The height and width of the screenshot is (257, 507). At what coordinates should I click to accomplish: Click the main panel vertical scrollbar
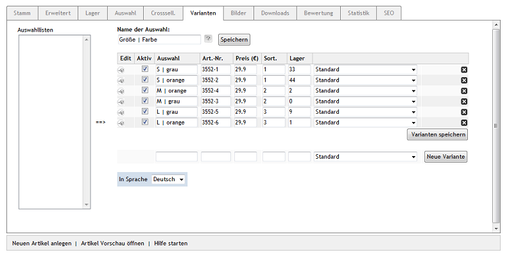(495, 126)
